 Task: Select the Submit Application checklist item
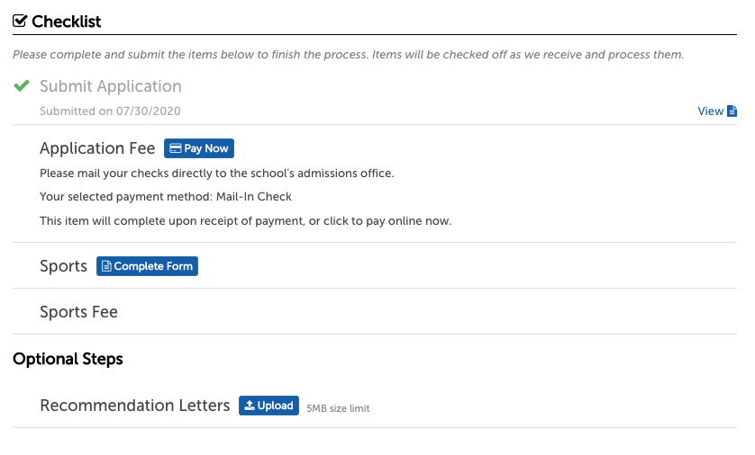tap(111, 86)
